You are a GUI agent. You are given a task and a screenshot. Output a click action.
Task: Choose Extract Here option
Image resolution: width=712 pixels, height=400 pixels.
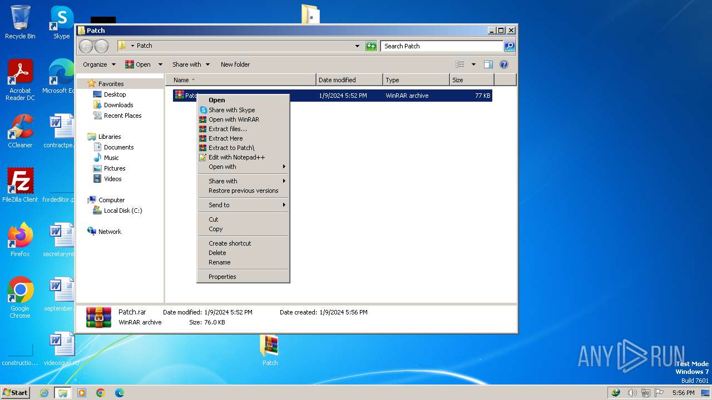244,138
